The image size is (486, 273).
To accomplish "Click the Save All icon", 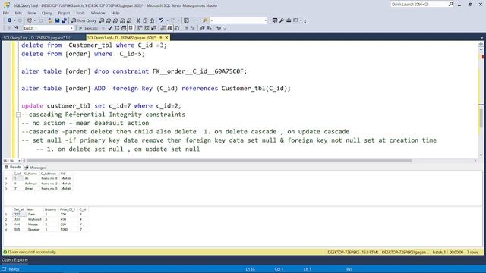I will click(x=64, y=20).
